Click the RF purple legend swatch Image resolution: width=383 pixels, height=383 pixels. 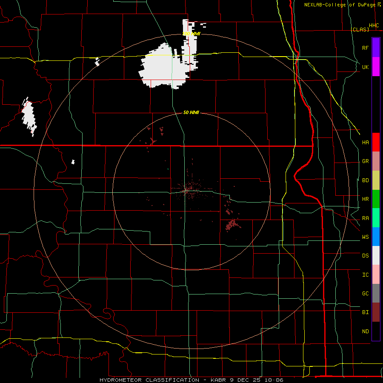(376, 48)
